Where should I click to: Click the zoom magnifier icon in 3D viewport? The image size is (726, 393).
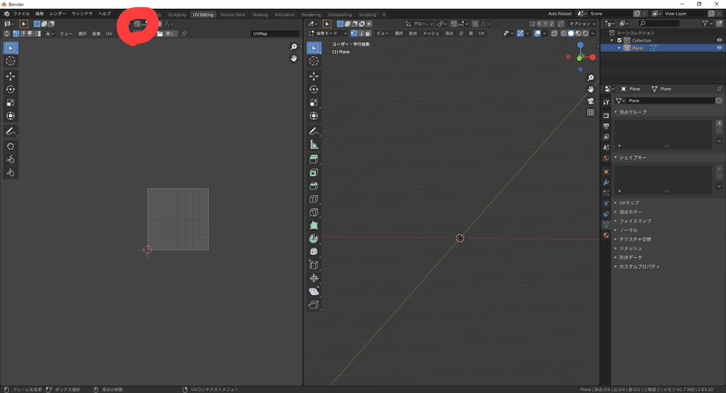pos(591,78)
